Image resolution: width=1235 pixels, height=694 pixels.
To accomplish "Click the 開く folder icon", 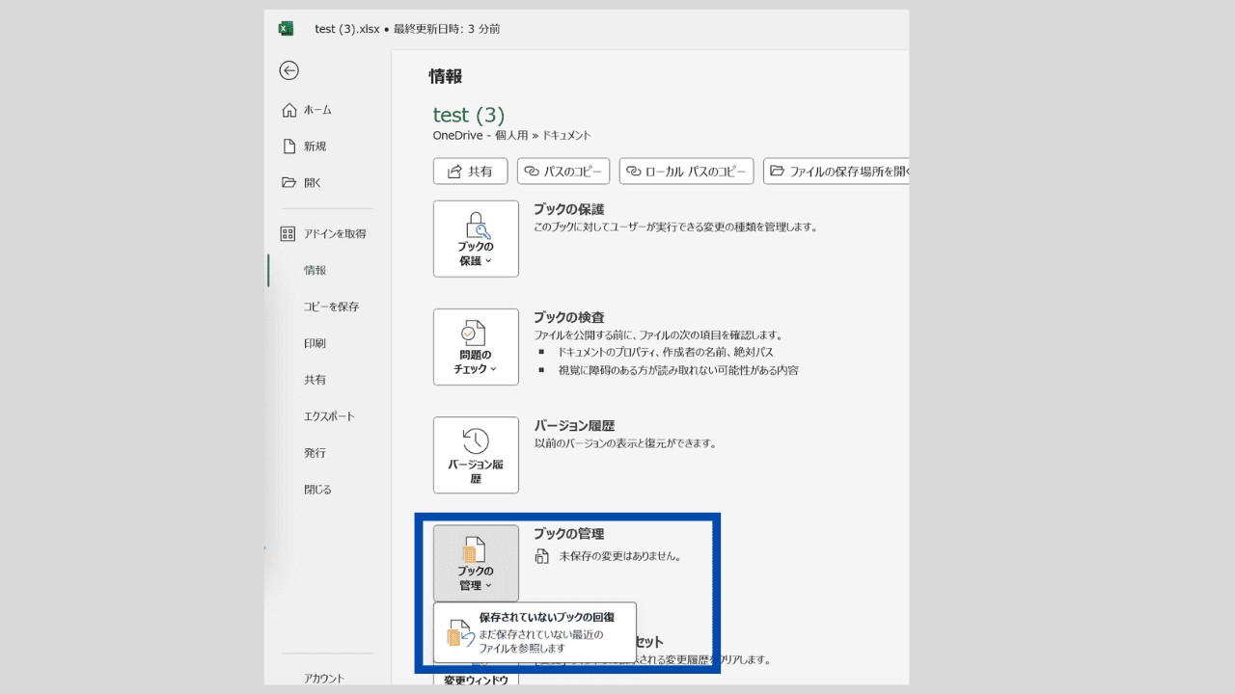I will tap(288, 182).
